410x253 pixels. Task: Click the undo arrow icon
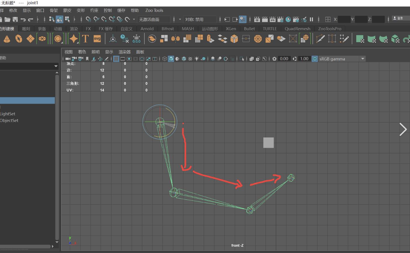[23, 19]
